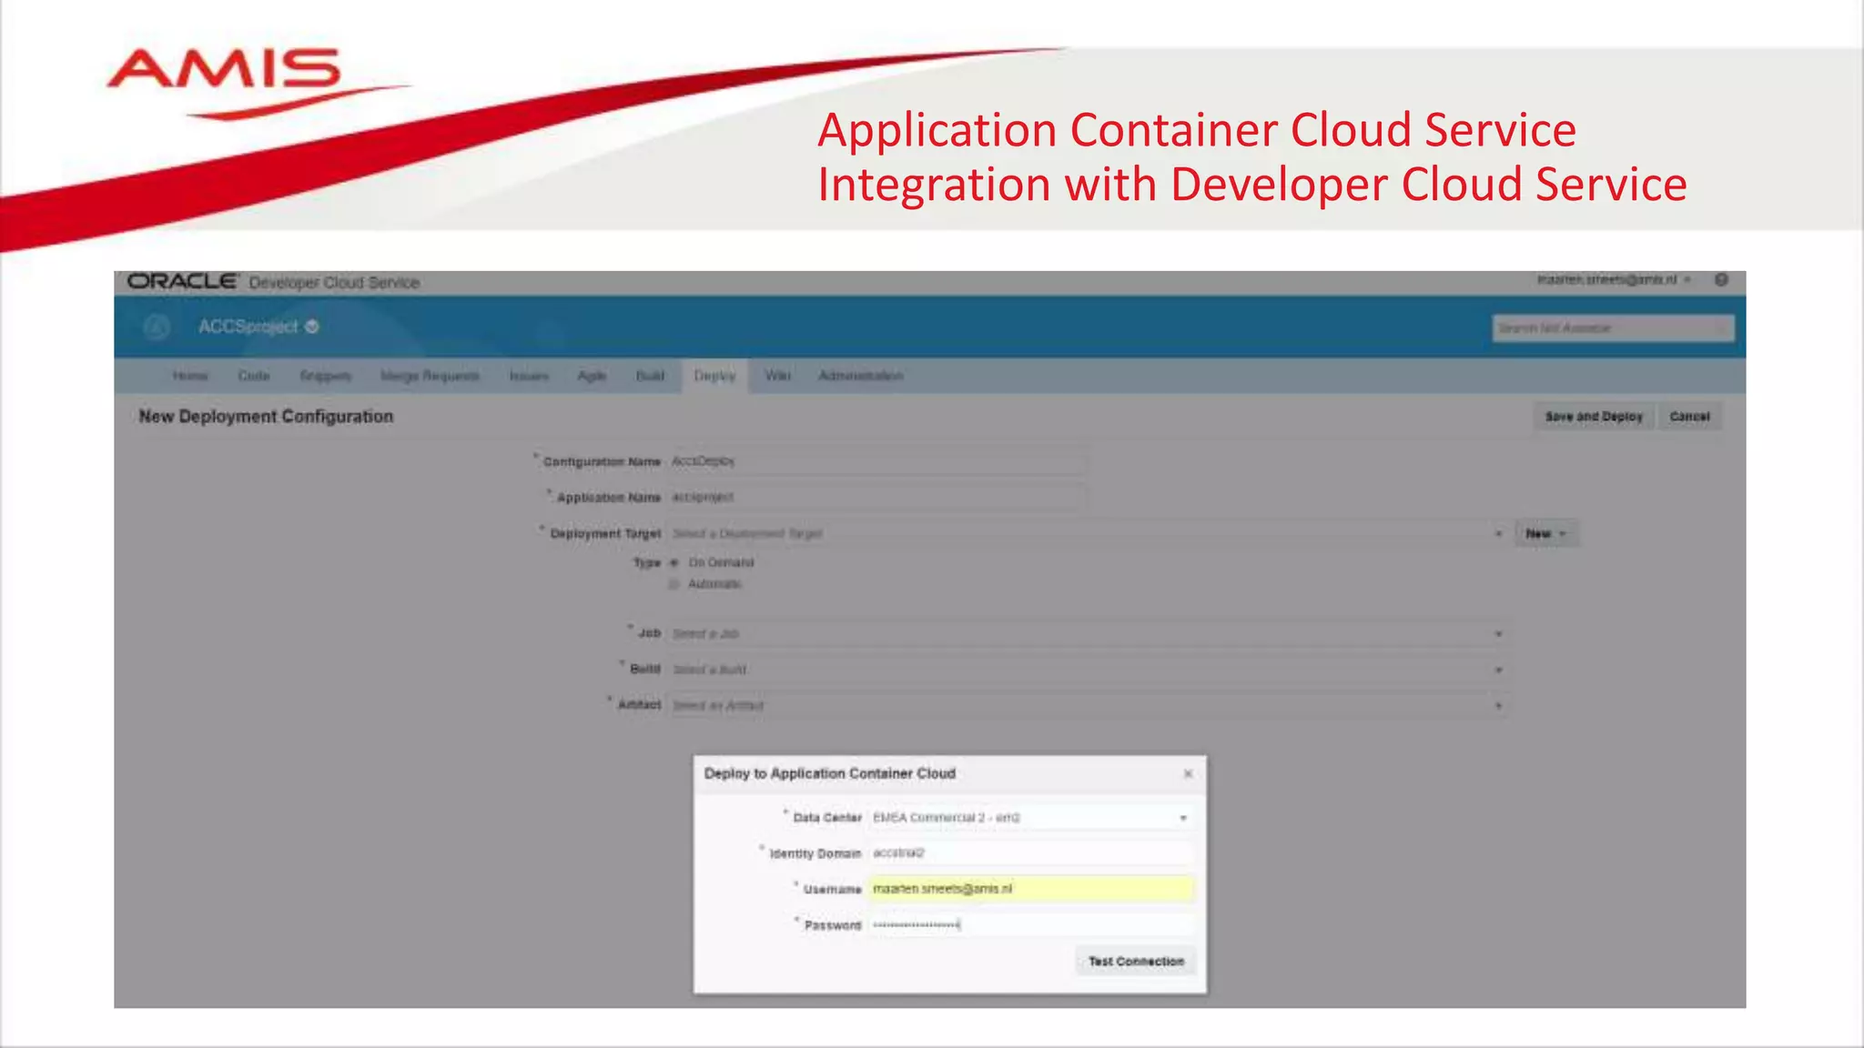
Task: Select the On Demand type radio button
Action: pyautogui.click(x=674, y=563)
